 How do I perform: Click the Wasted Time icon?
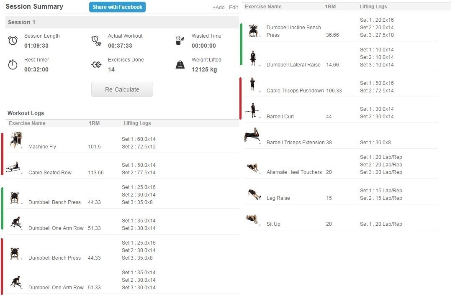(180, 41)
